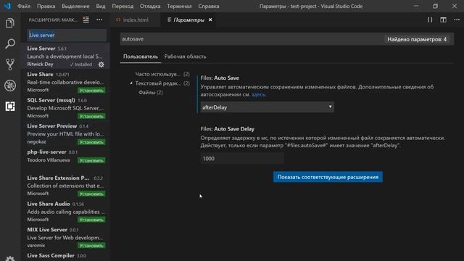Viewport: 464px width, 261px height.
Task: Edit the Auto Save Delay value field
Action: pos(242,159)
